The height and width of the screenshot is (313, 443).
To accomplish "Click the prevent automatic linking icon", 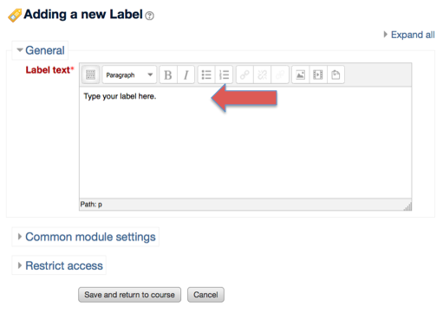I will click(280, 75).
